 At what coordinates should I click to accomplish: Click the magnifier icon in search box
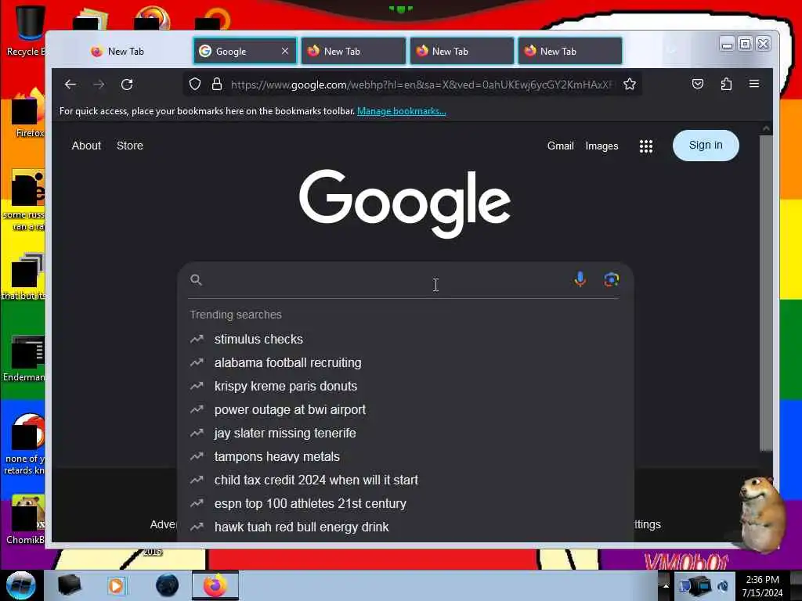pyautogui.click(x=196, y=279)
